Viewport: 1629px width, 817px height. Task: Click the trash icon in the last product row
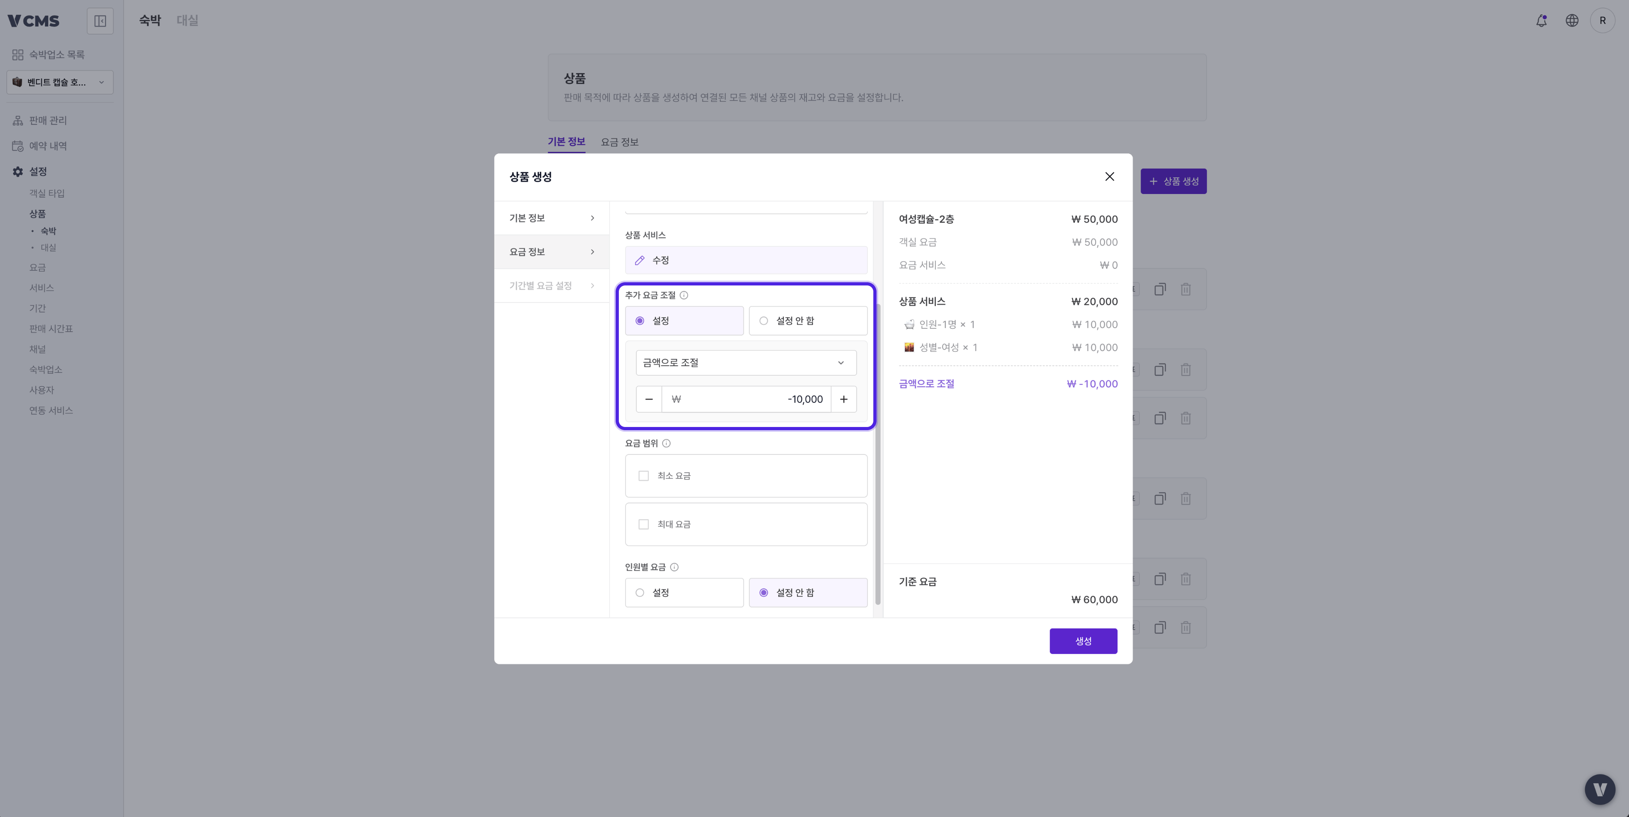[1186, 627]
